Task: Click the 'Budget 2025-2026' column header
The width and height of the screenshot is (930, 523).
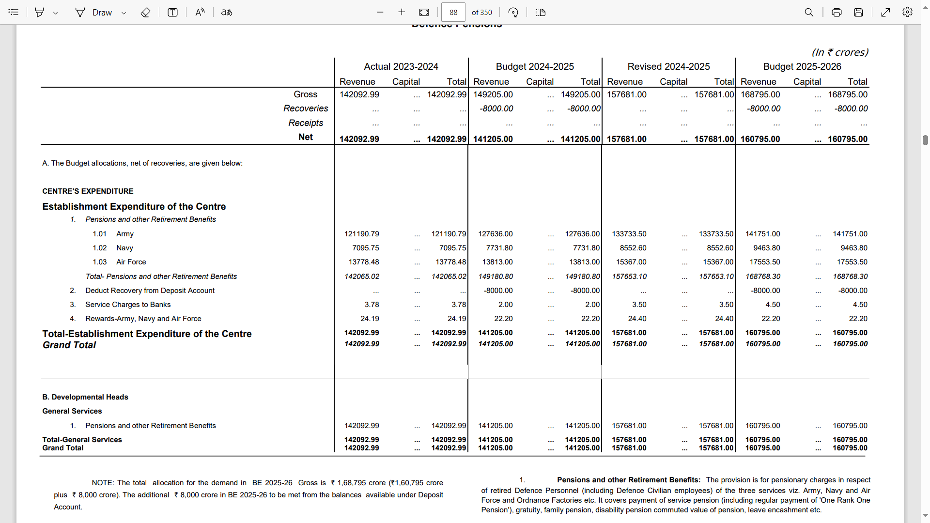Action: pos(802,66)
